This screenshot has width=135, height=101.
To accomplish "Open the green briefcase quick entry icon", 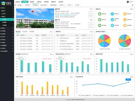I will click(100, 14).
